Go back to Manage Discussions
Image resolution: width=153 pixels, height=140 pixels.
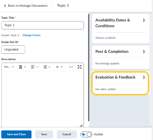[x=26, y=6]
